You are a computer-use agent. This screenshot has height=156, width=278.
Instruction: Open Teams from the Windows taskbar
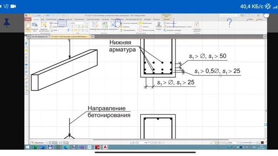coord(82,147)
